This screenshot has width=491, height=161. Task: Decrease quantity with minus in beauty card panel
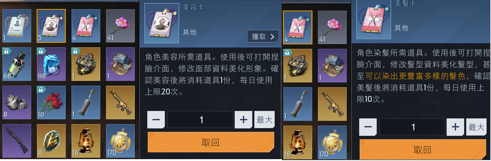click(x=156, y=120)
